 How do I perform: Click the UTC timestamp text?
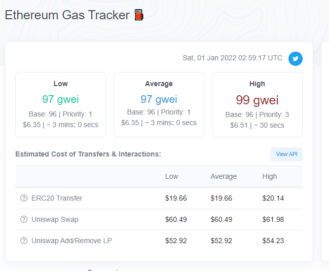(232, 58)
